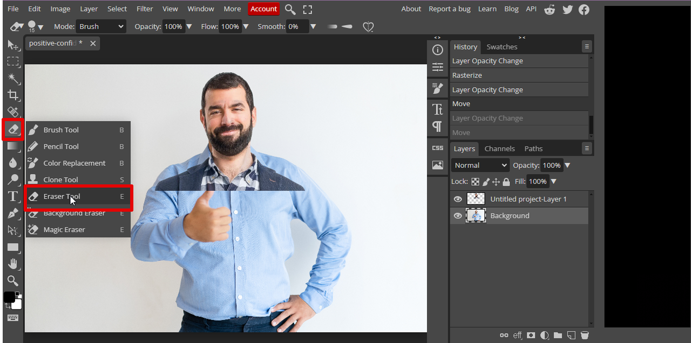
Task: Open the Character panel icon
Action: point(438,109)
